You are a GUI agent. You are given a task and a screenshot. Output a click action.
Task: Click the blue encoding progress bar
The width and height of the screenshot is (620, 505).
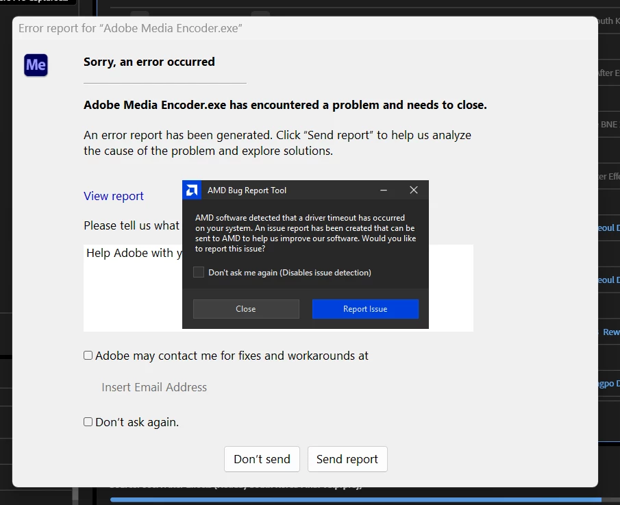[x=356, y=500]
